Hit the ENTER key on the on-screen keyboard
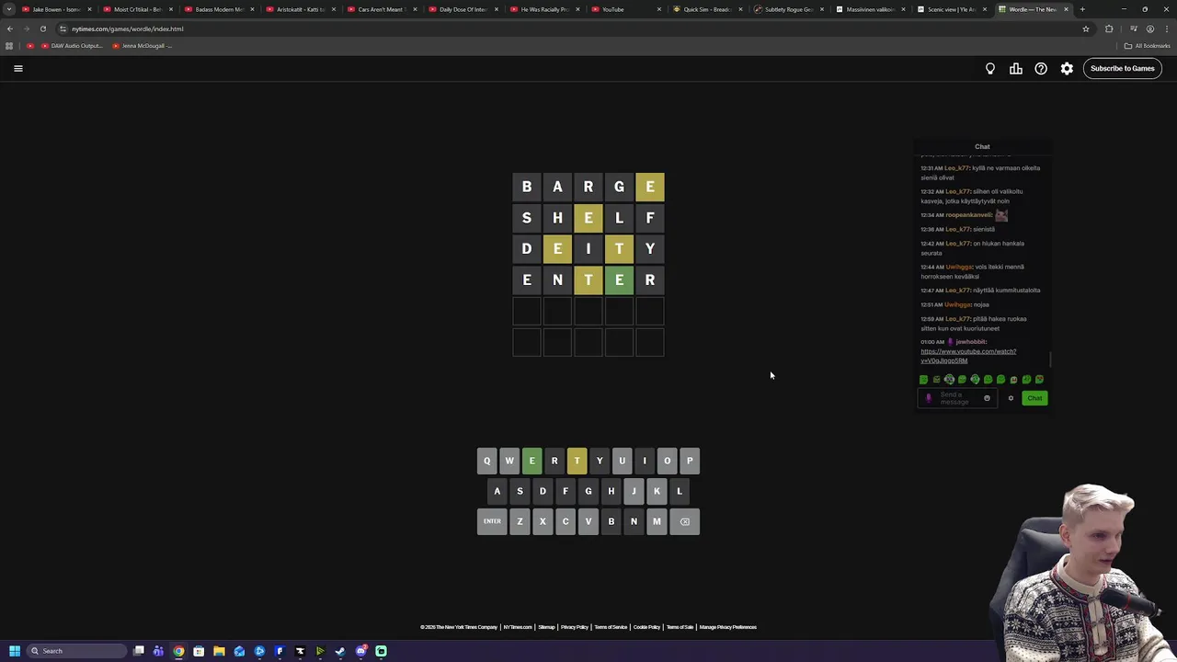The width and height of the screenshot is (1177, 662). coord(492,521)
